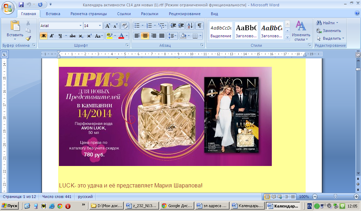Apply superscript formatting
Screen dimensions: 361x211
coord(89,36)
